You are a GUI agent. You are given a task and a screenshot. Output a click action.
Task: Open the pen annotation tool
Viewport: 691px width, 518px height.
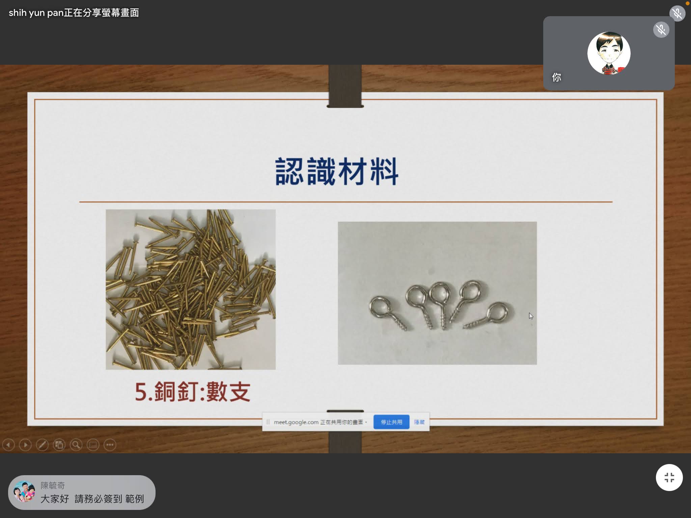click(42, 445)
